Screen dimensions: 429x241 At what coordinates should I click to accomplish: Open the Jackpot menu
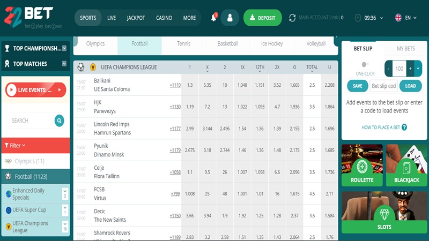(x=136, y=18)
